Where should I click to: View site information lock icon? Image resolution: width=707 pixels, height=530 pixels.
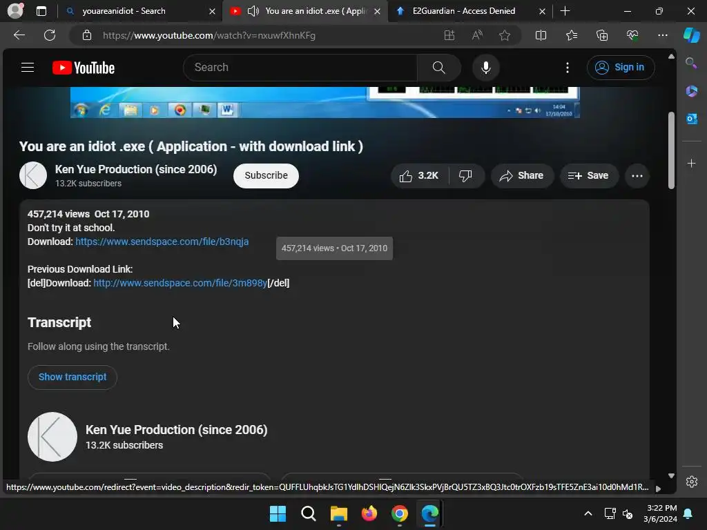tap(87, 35)
